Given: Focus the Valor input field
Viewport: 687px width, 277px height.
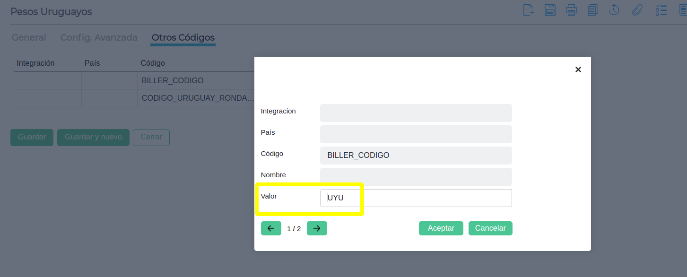Looking at the screenshot, I should coord(416,198).
